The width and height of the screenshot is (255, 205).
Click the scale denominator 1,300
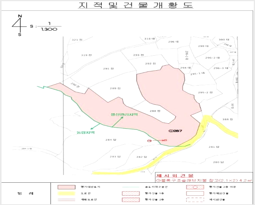(49, 30)
